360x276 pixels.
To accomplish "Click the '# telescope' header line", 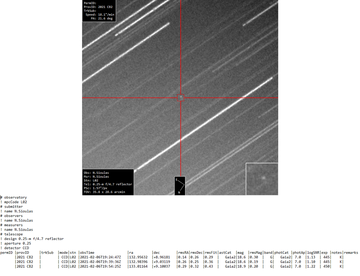I will point(12,234).
